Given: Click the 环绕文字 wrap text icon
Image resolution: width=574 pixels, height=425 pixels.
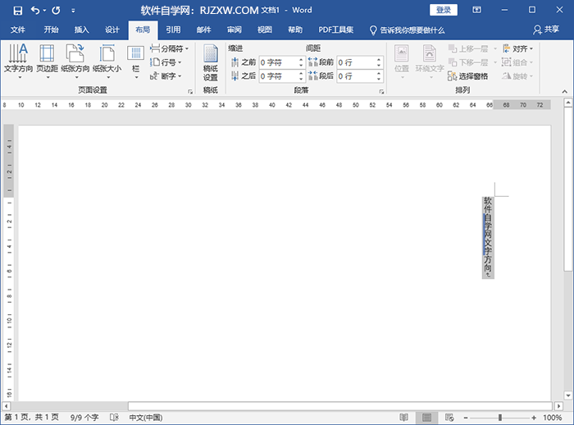Looking at the screenshot, I should [430, 62].
